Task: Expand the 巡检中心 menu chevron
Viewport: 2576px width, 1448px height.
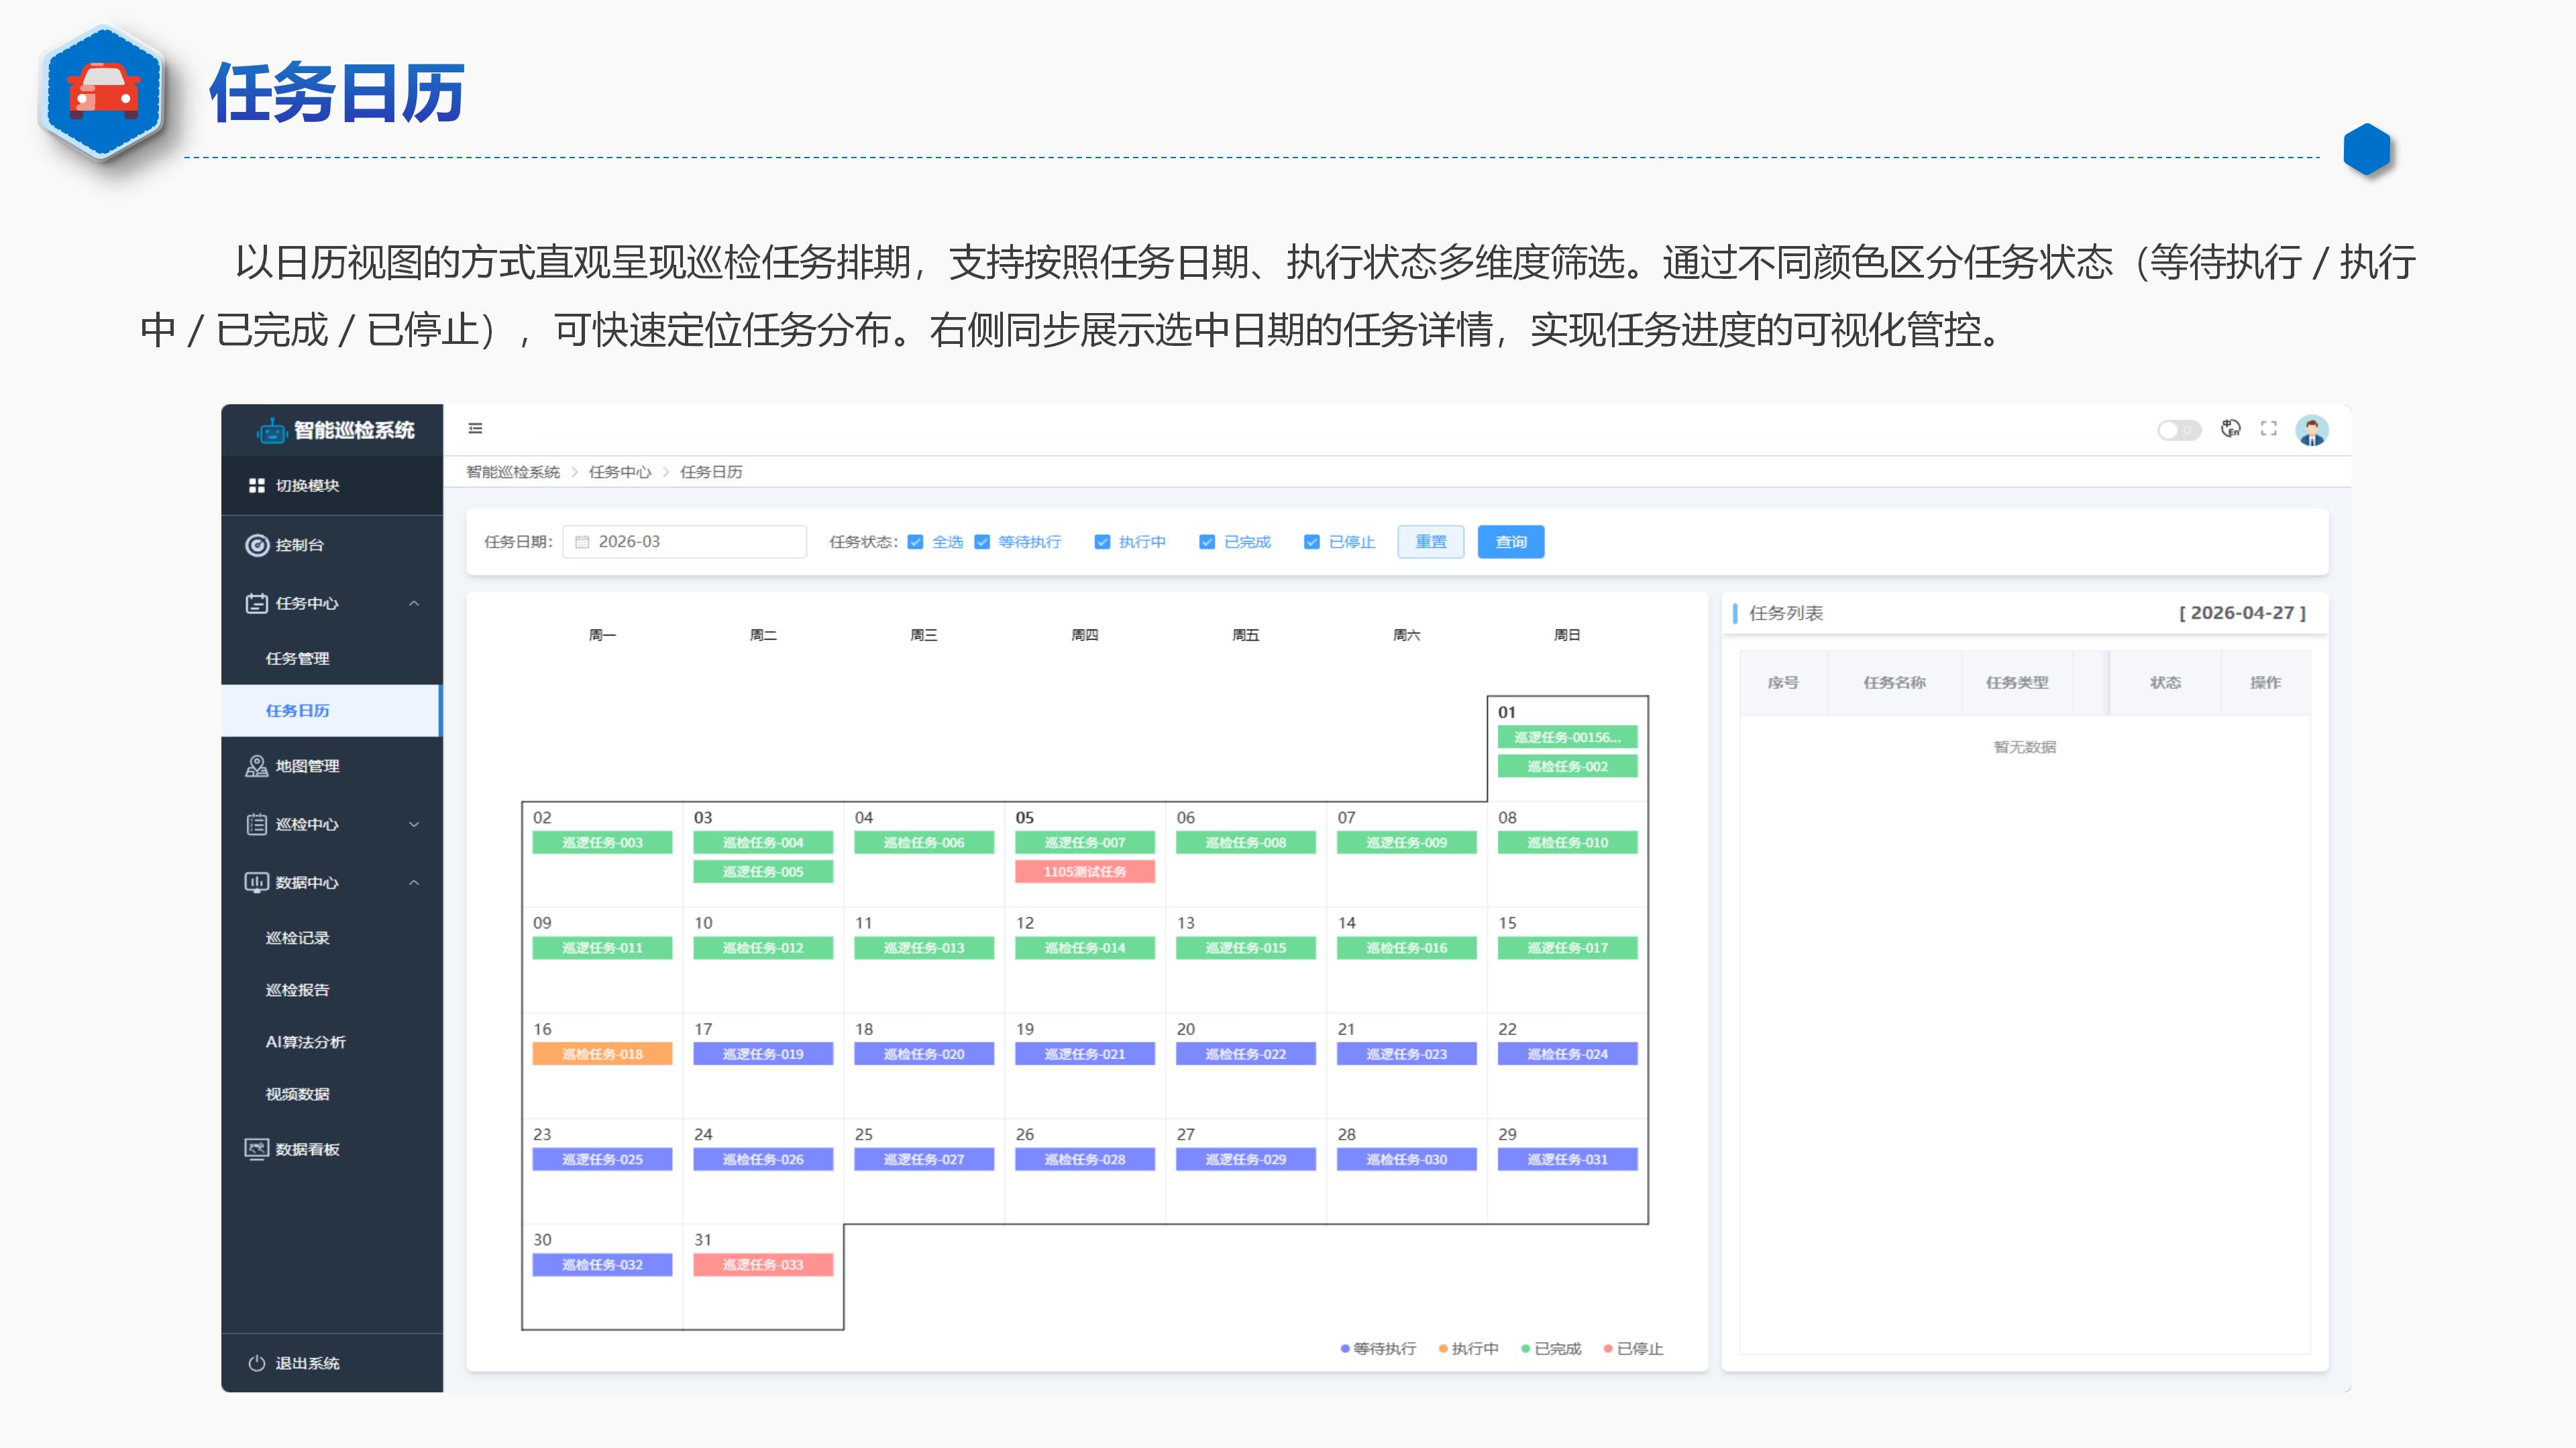Action: click(414, 825)
